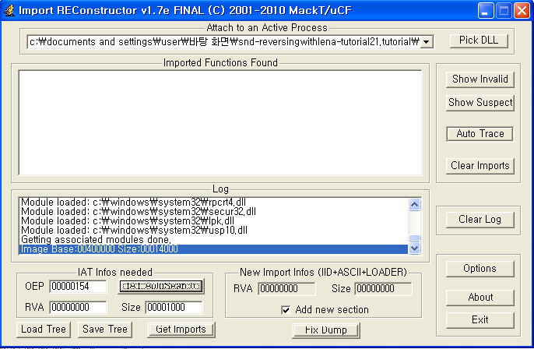Click Show Invalid button
The width and height of the screenshot is (534, 349).
click(x=480, y=79)
